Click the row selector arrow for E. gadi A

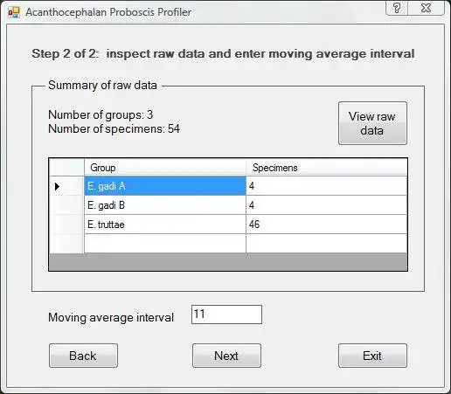pos(66,186)
